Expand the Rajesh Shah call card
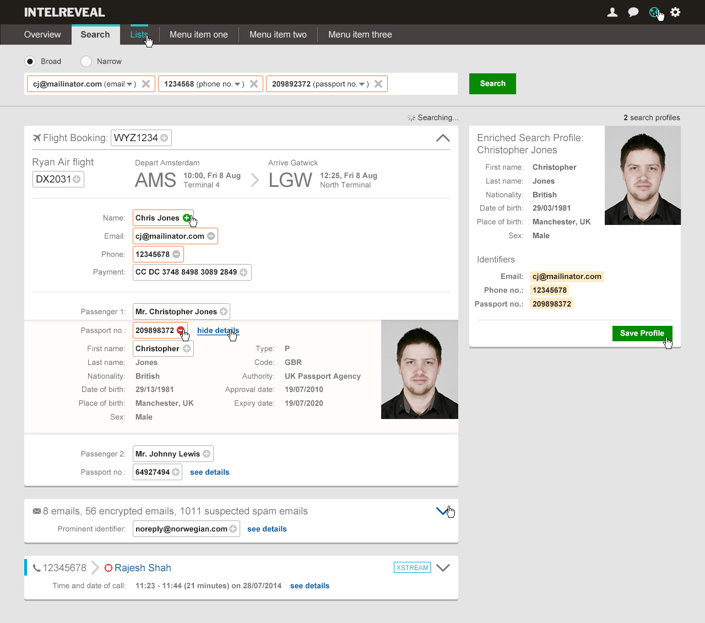Image resolution: width=705 pixels, height=623 pixels. [x=443, y=568]
